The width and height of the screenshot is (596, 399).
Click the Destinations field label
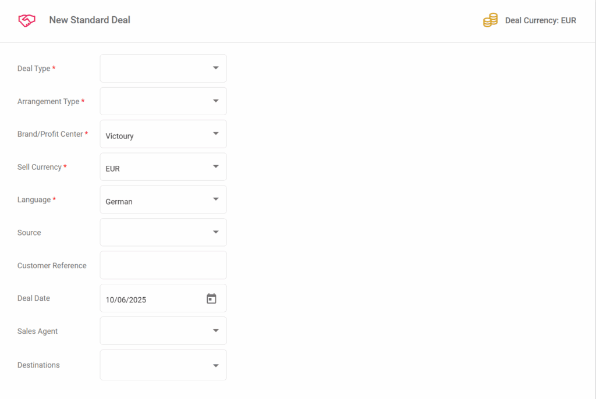38,365
